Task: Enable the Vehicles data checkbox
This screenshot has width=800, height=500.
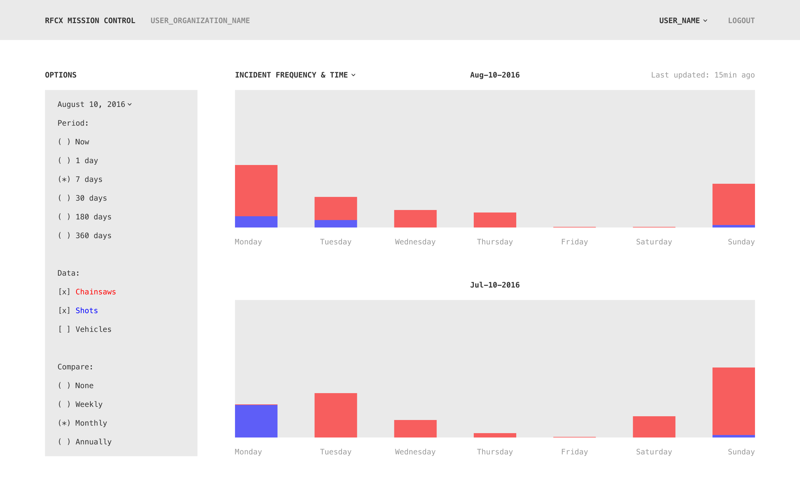Action: (x=64, y=329)
